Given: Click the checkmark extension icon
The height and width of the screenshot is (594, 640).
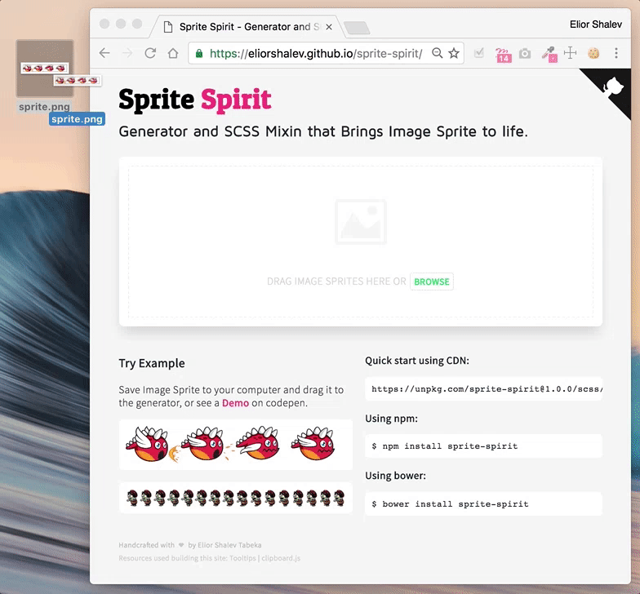Looking at the screenshot, I should point(478,53).
